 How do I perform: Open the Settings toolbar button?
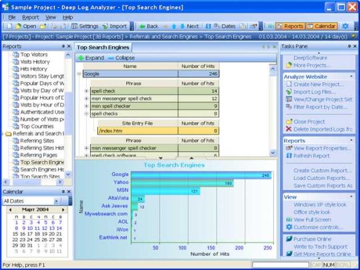coord(85,27)
